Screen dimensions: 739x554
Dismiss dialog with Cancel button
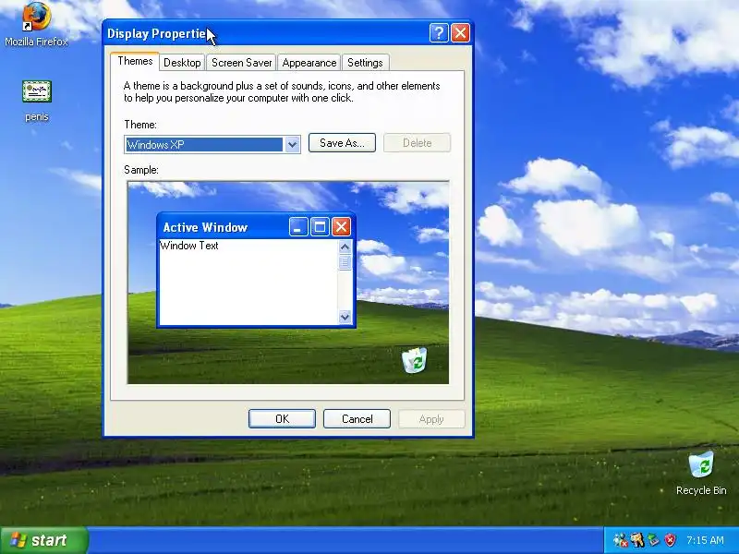[357, 419]
